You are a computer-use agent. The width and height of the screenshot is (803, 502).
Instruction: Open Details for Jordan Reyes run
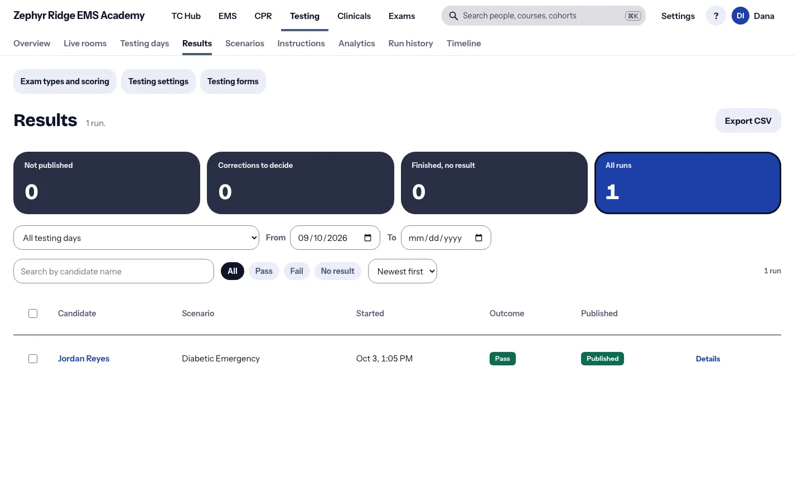coord(708,359)
